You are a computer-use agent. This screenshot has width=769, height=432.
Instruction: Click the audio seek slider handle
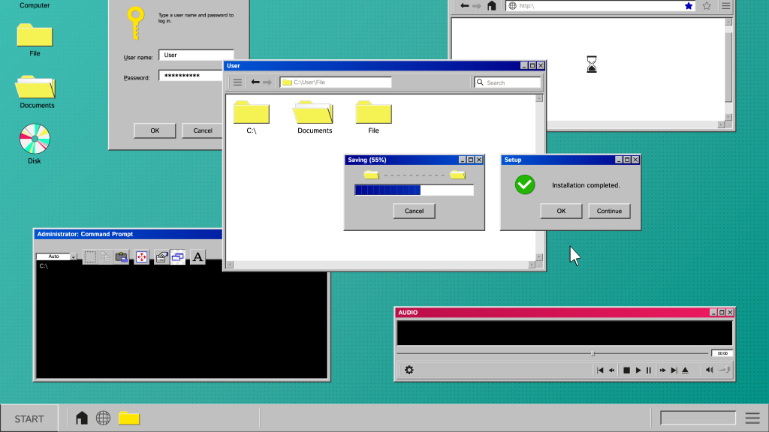click(593, 353)
